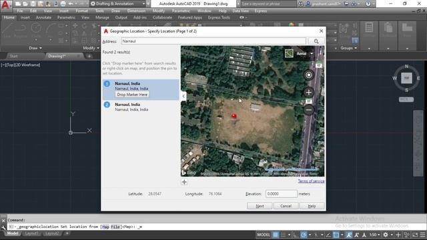
Task: Click the Open file icon in Quick Access
Action: pos(25,4)
